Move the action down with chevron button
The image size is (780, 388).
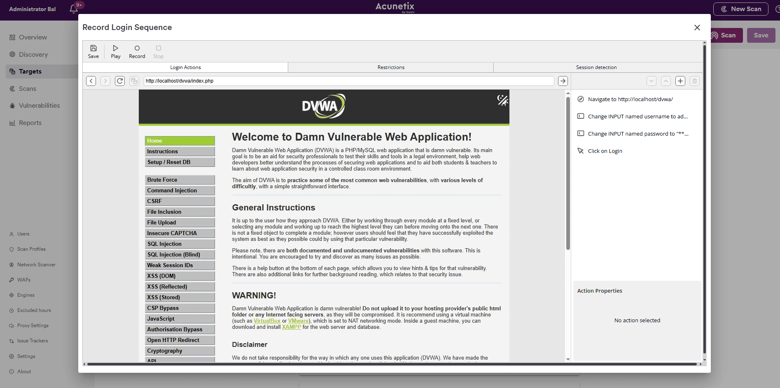pyautogui.click(x=652, y=81)
